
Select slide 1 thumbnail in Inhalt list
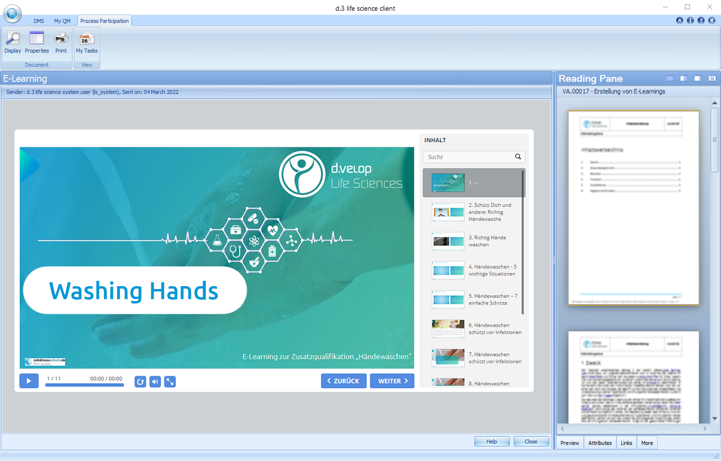tap(448, 183)
